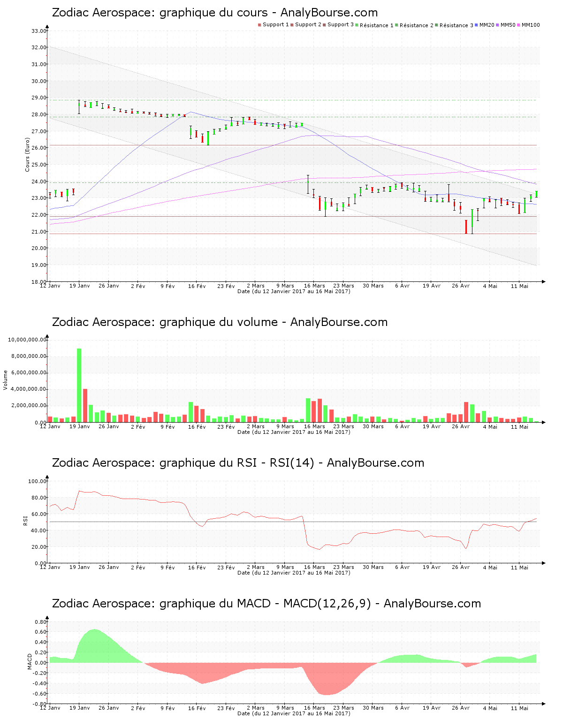Image resolution: width=563 pixels, height=727 pixels.
Task: Click the 'Support 1' legend label
Action: [x=276, y=25]
